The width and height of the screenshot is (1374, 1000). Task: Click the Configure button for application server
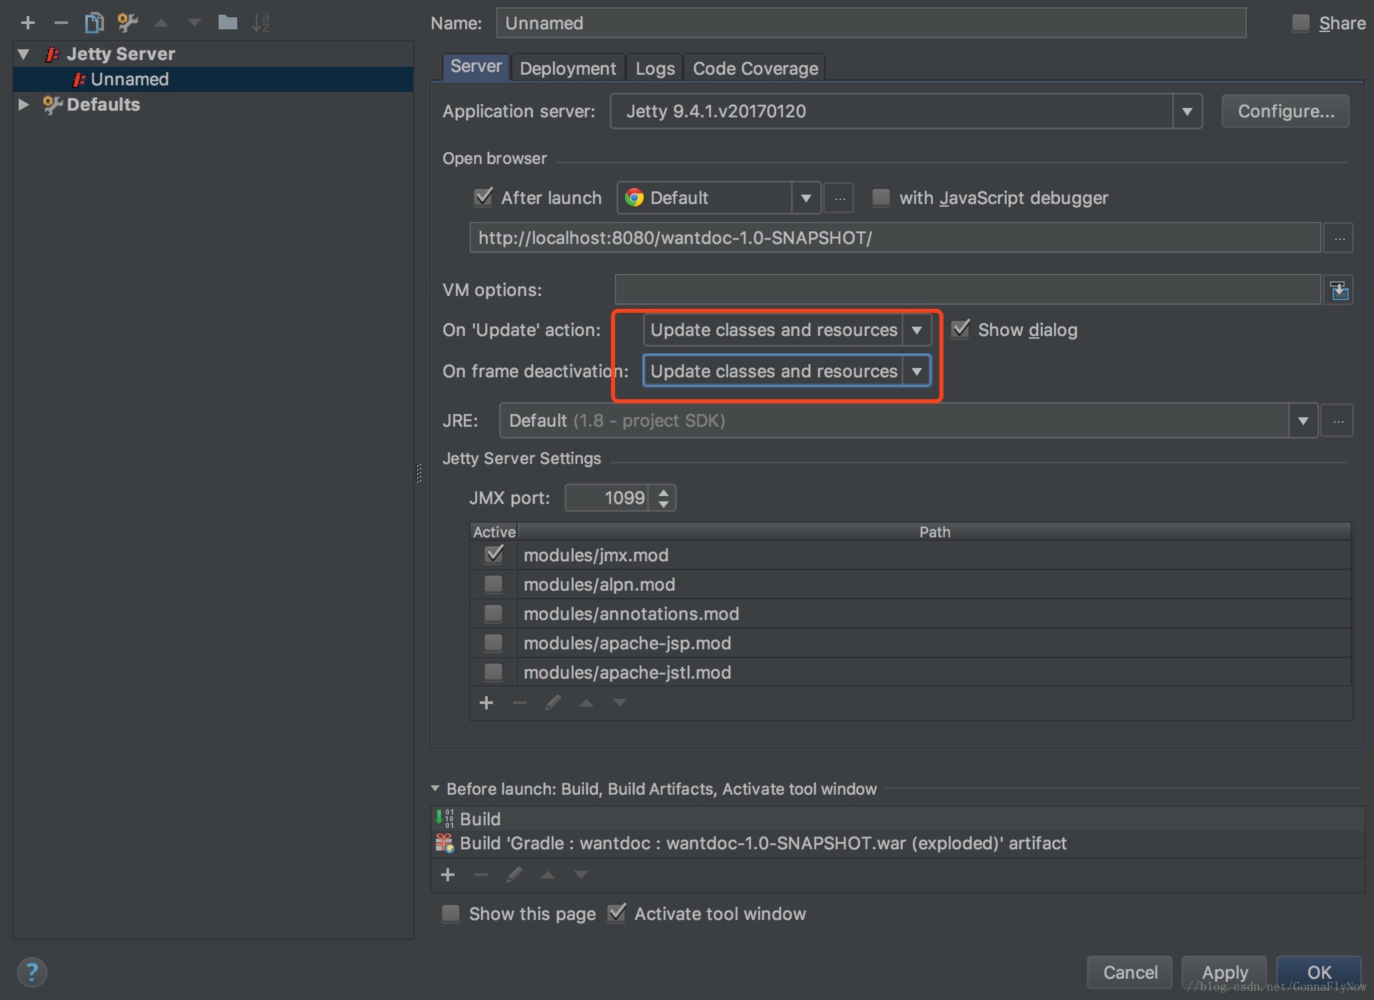click(1287, 111)
